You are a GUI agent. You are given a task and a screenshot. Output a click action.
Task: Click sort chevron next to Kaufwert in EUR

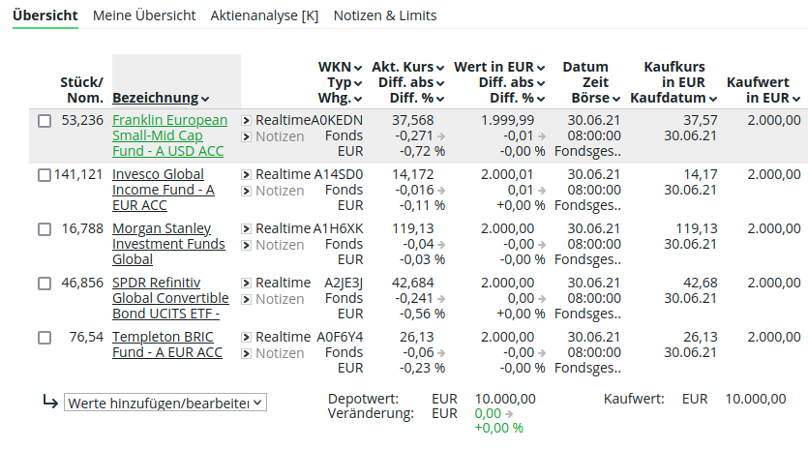[796, 99]
